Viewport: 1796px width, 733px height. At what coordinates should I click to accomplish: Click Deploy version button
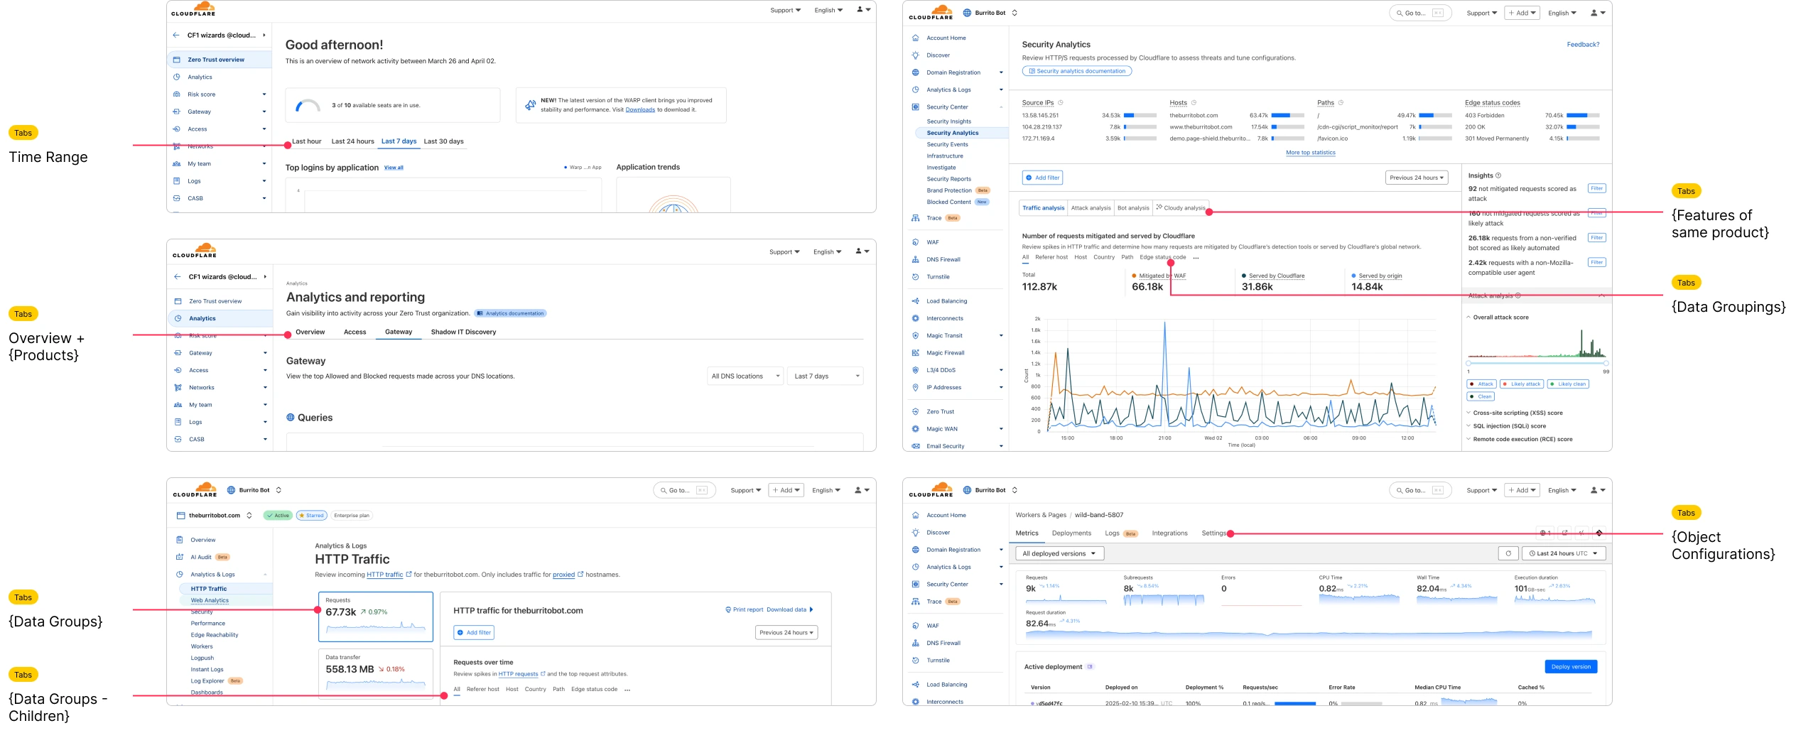[1571, 667]
